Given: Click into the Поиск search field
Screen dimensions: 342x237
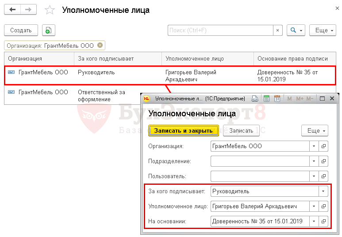Looking at the screenshot, I should coord(220,31).
